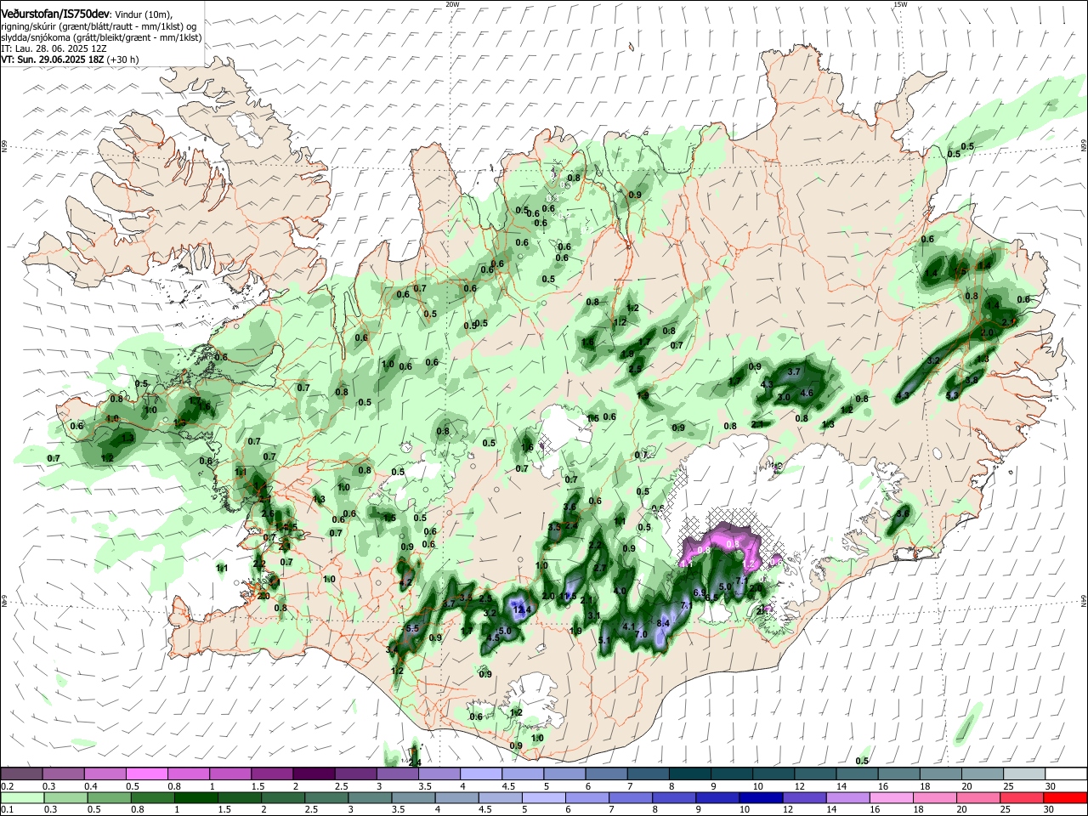Image resolution: width=1088 pixels, height=816 pixels.
Task: Click the valid time 'VT: Sun. 29.06.2025 18Z'
Action: [x=53, y=59]
